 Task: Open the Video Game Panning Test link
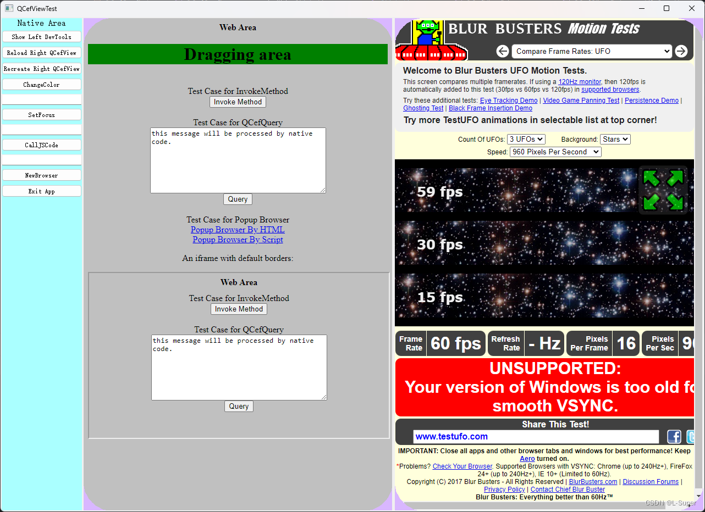coord(581,101)
